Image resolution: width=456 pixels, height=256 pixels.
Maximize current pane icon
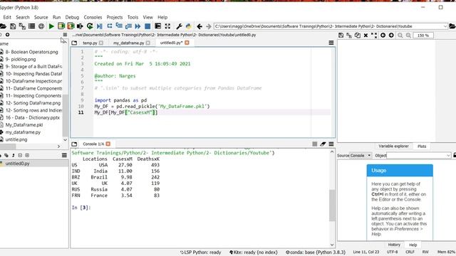click(x=158, y=26)
